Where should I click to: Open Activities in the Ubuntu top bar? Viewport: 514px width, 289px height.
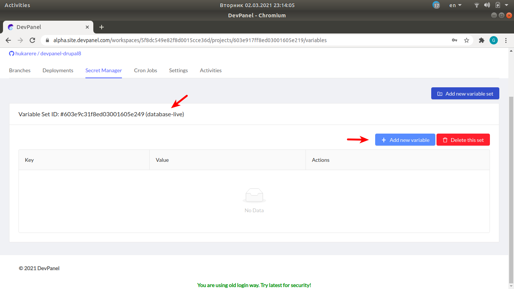point(17,5)
